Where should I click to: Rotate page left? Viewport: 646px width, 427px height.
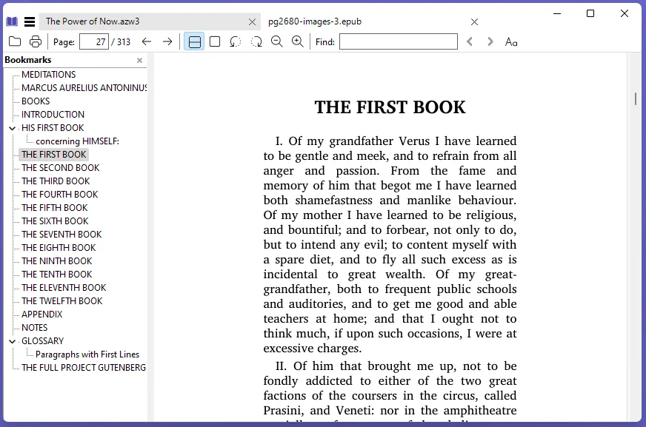coord(236,41)
